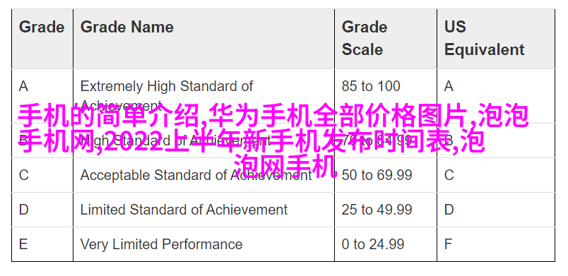
Task: Click the 85 to 100 scale cell
Action: click(x=386, y=96)
